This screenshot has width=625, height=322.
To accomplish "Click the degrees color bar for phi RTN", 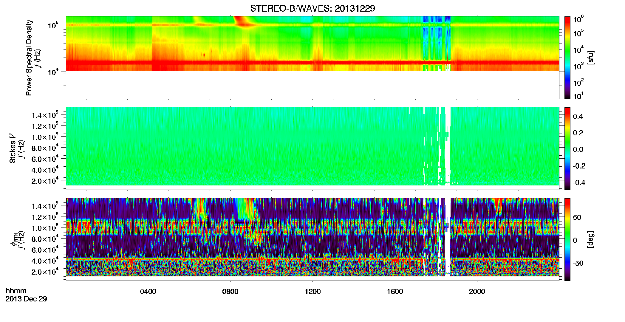I will coord(567,239).
